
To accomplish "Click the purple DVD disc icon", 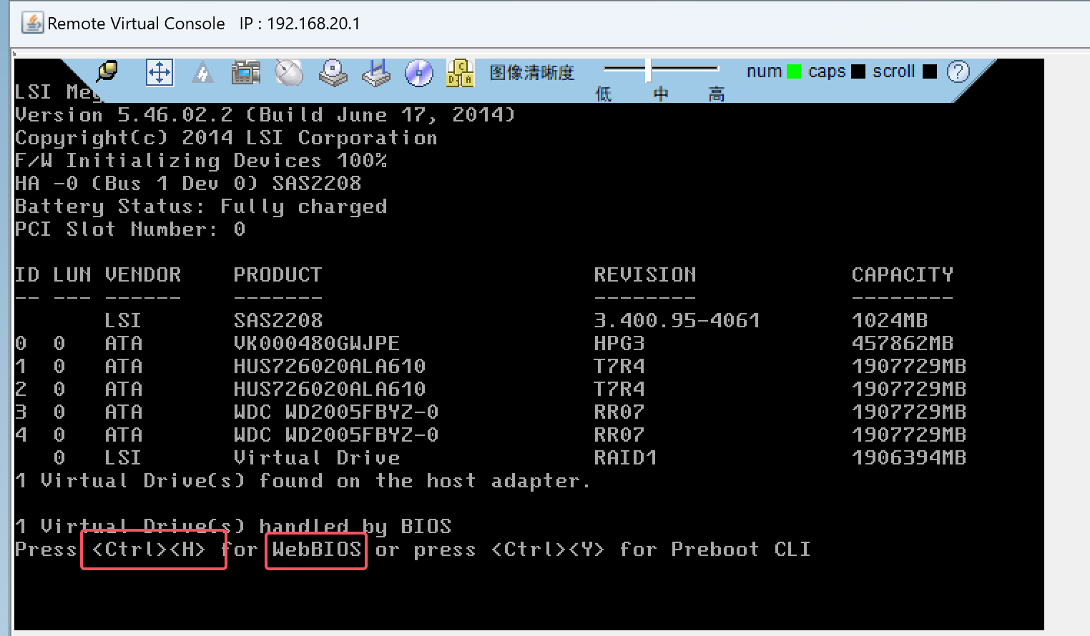I will (419, 72).
